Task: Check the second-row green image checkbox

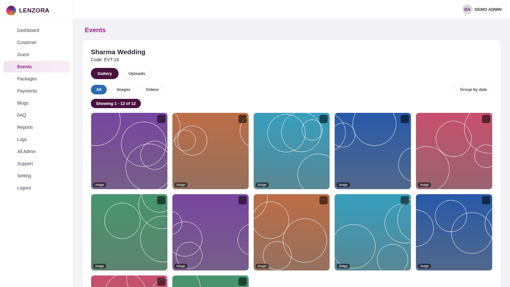Action: coord(161,200)
